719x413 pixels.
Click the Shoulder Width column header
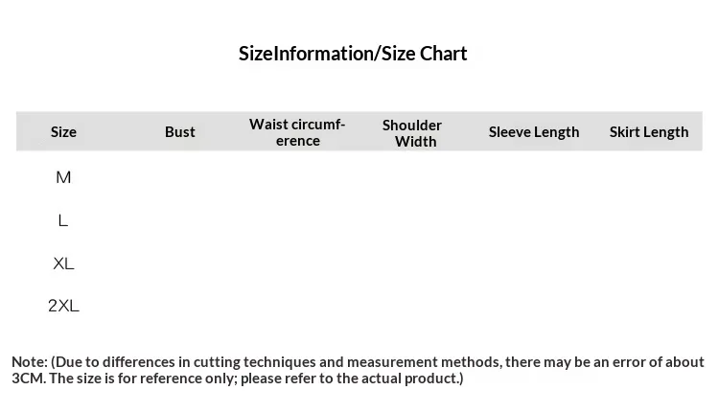pyautogui.click(x=412, y=133)
